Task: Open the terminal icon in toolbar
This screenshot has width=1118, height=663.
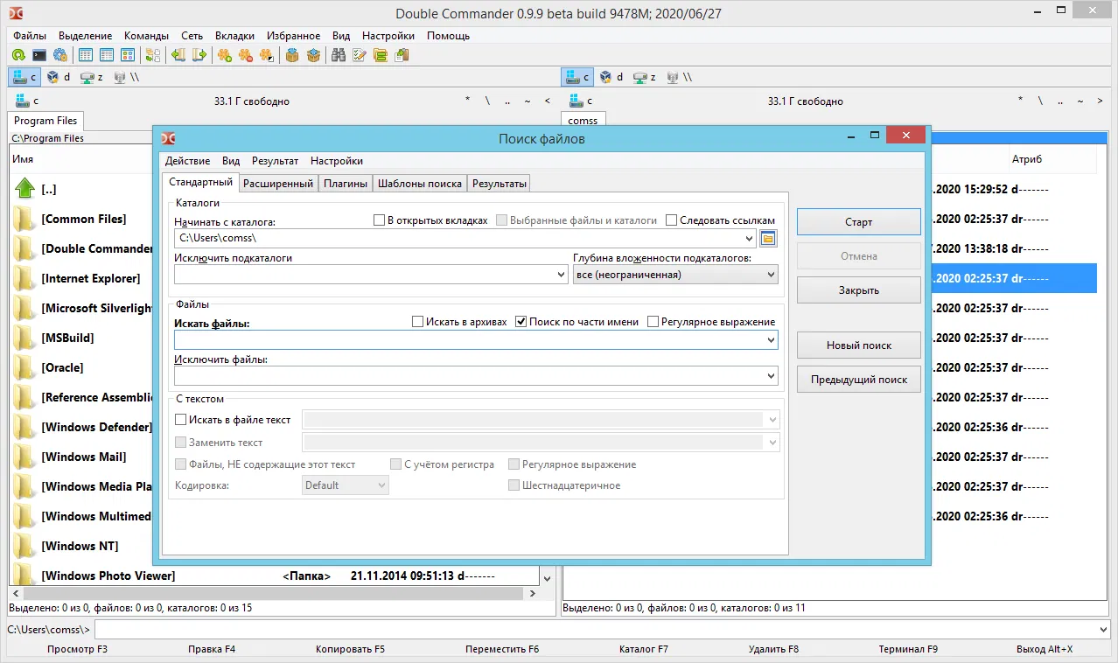Action: pyautogui.click(x=39, y=55)
